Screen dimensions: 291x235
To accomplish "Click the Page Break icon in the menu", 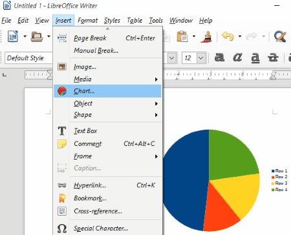I will tap(62, 38).
